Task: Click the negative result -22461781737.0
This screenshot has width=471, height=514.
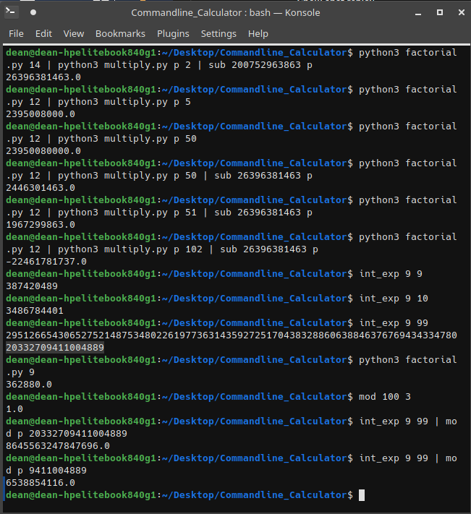Action: tap(46, 262)
